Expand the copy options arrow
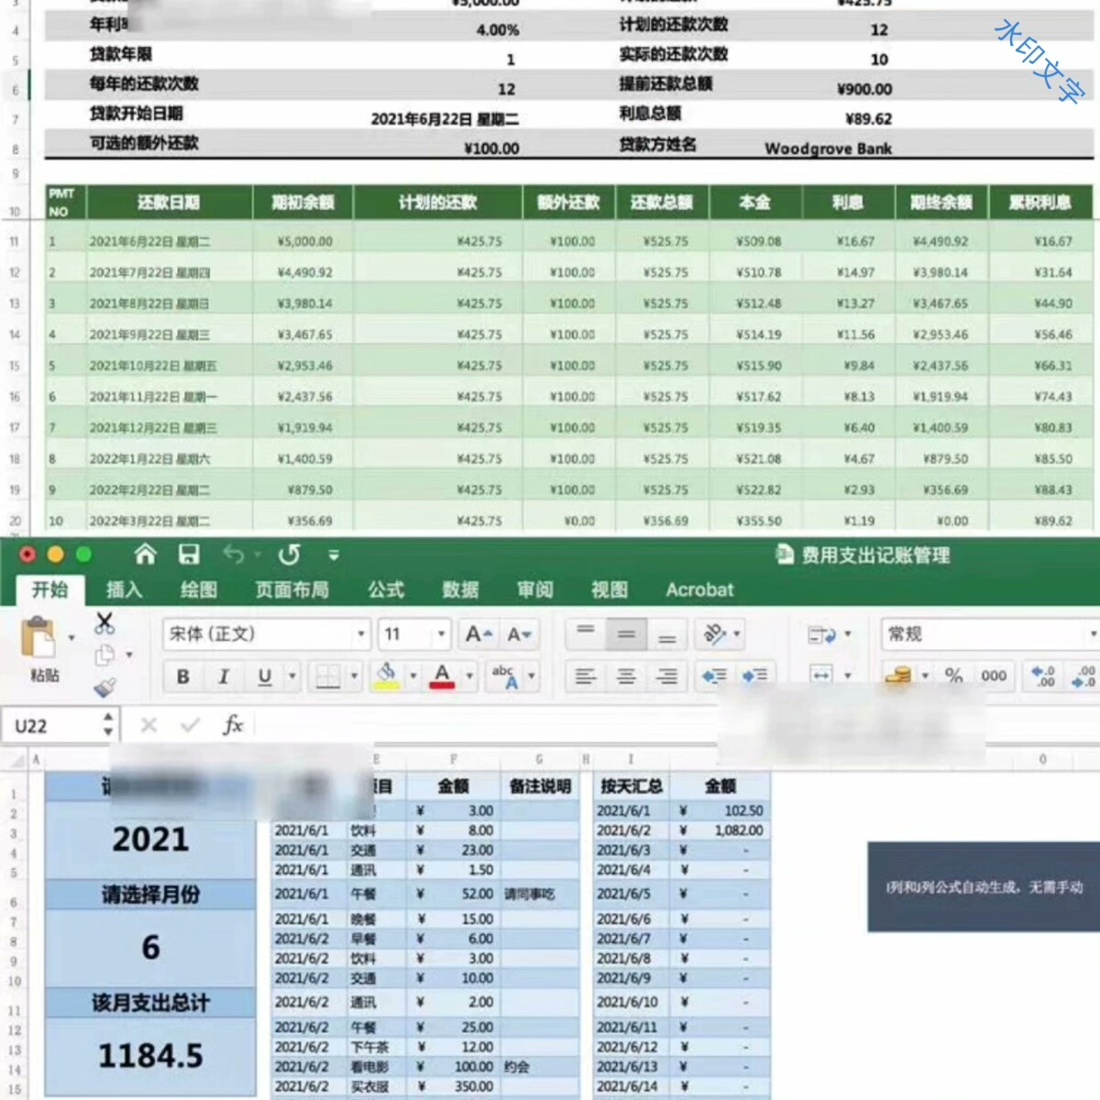This screenshot has height=1100, width=1100. (x=129, y=654)
